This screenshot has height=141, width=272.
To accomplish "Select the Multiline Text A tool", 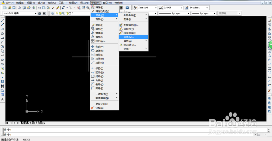I will pos(2,99).
